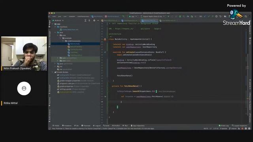
Task: Switch to the MainActivity editor tab
Action: pos(149,21)
